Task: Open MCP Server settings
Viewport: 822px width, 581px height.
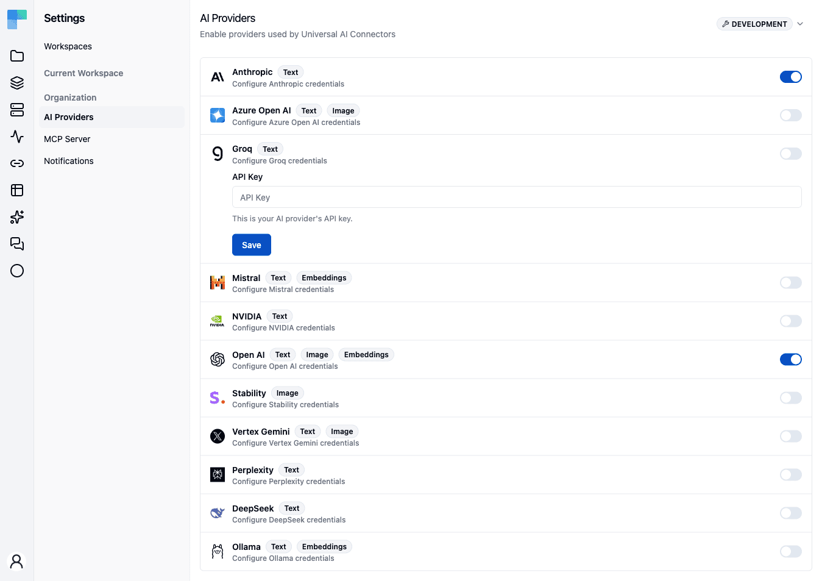Action: (x=112, y=139)
